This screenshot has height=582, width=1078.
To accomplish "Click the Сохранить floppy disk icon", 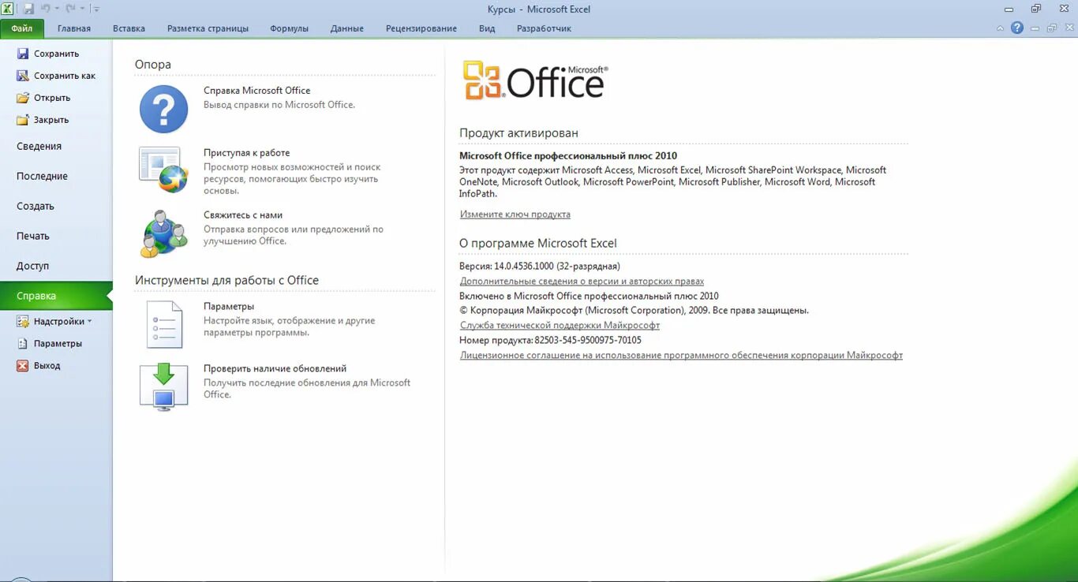I will tap(22, 54).
